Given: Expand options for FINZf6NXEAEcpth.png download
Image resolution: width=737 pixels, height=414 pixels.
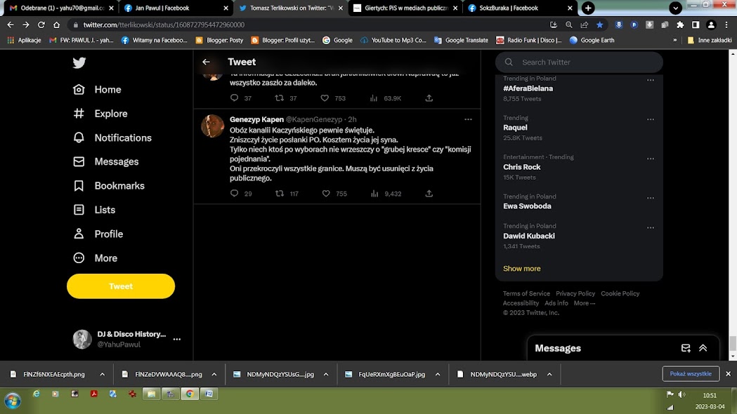Looking at the screenshot, I should tap(102, 374).
